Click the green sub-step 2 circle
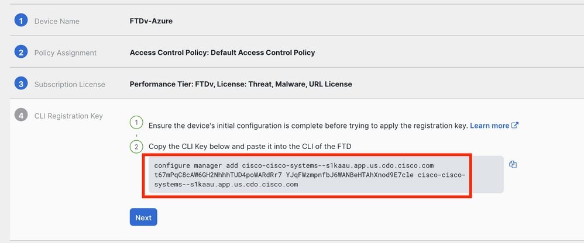584x243 pixels. pos(136,146)
